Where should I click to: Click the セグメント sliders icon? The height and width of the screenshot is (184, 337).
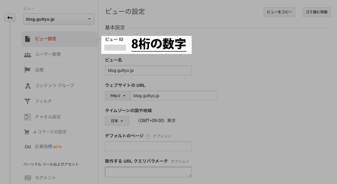27,178
